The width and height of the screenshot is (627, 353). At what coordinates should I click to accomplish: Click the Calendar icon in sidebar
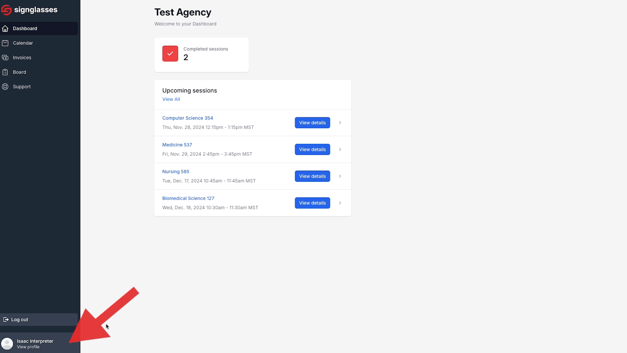pos(5,43)
